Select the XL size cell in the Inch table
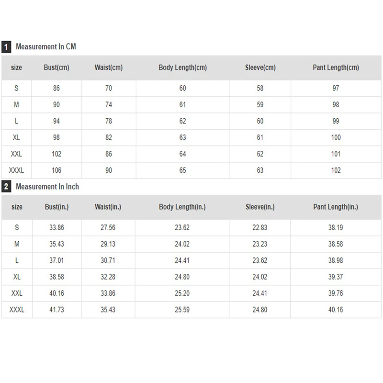This screenshot has height=383, width=383. (x=16, y=277)
